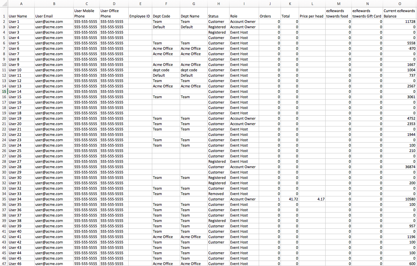Click the 'Price per head' header cell
The width and height of the screenshot is (417, 266).
[x=312, y=13]
